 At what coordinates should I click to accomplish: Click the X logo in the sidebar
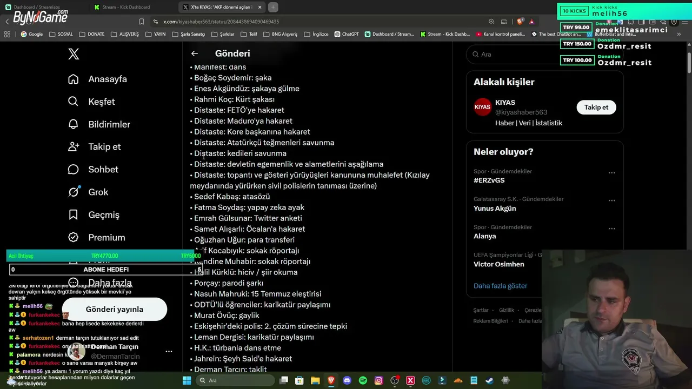click(74, 54)
